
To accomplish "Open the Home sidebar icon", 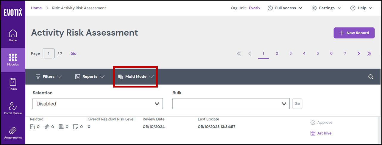I will [13, 35].
